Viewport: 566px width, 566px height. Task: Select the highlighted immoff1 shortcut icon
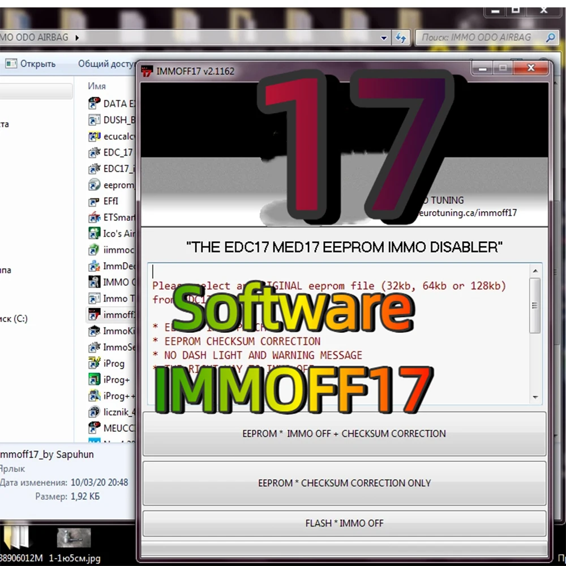pos(94,314)
